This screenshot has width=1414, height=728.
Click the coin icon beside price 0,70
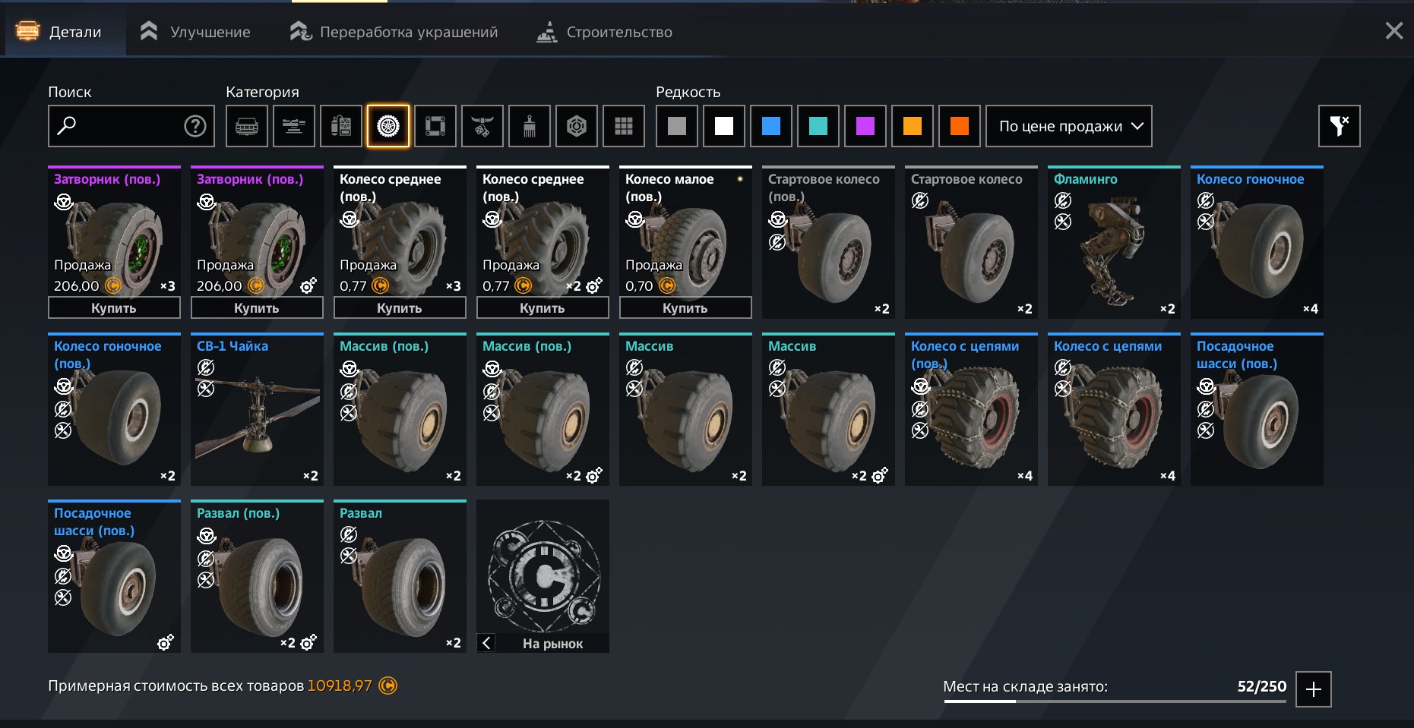coord(667,285)
